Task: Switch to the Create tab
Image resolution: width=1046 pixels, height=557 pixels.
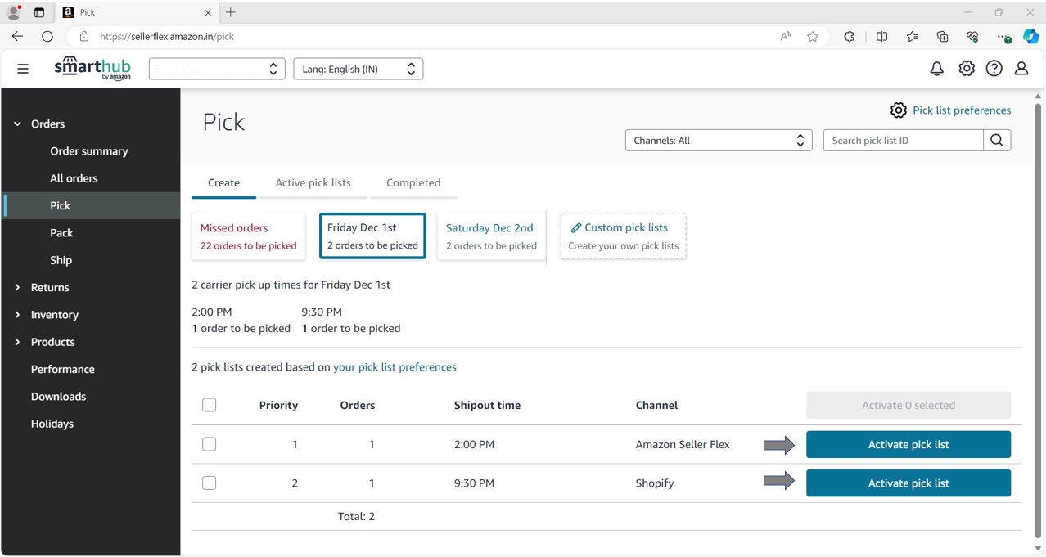Action: pos(223,183)
